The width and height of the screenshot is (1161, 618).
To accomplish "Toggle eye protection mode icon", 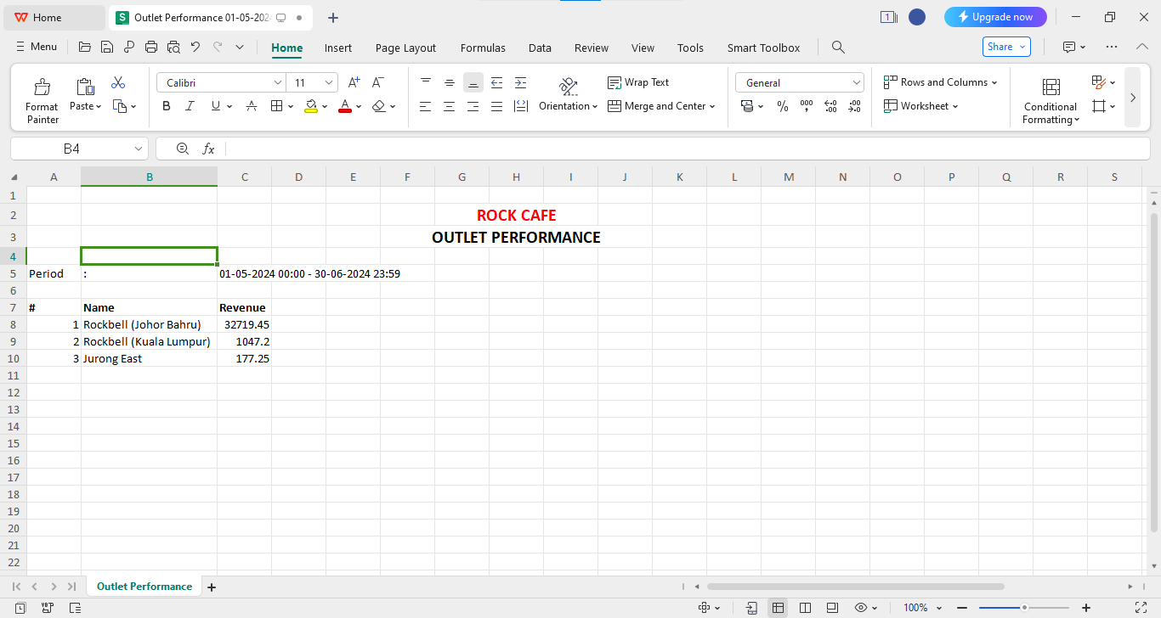I will pos(861,608).
